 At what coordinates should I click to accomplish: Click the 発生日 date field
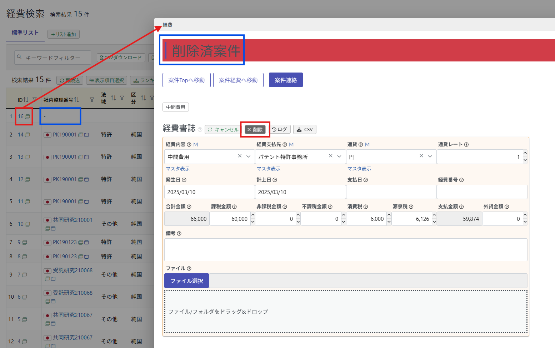coord(210,192)
